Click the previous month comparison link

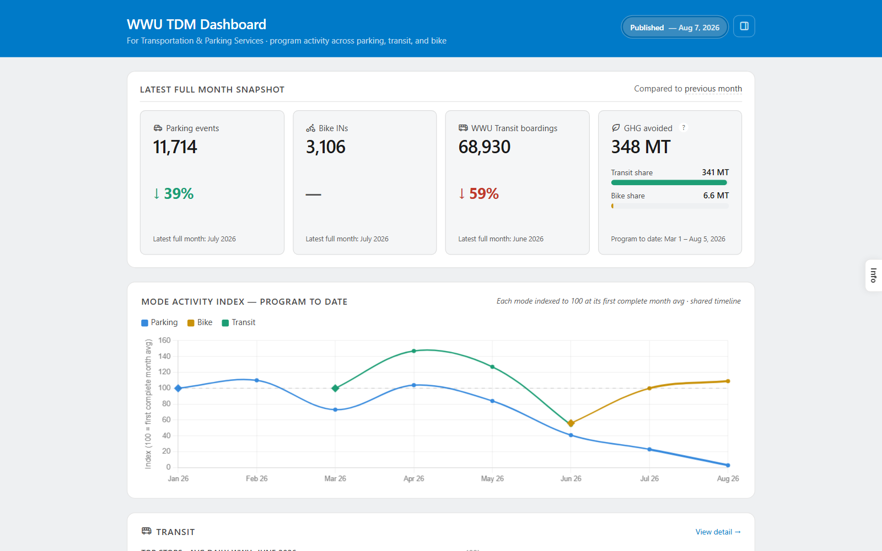(713, 89)
